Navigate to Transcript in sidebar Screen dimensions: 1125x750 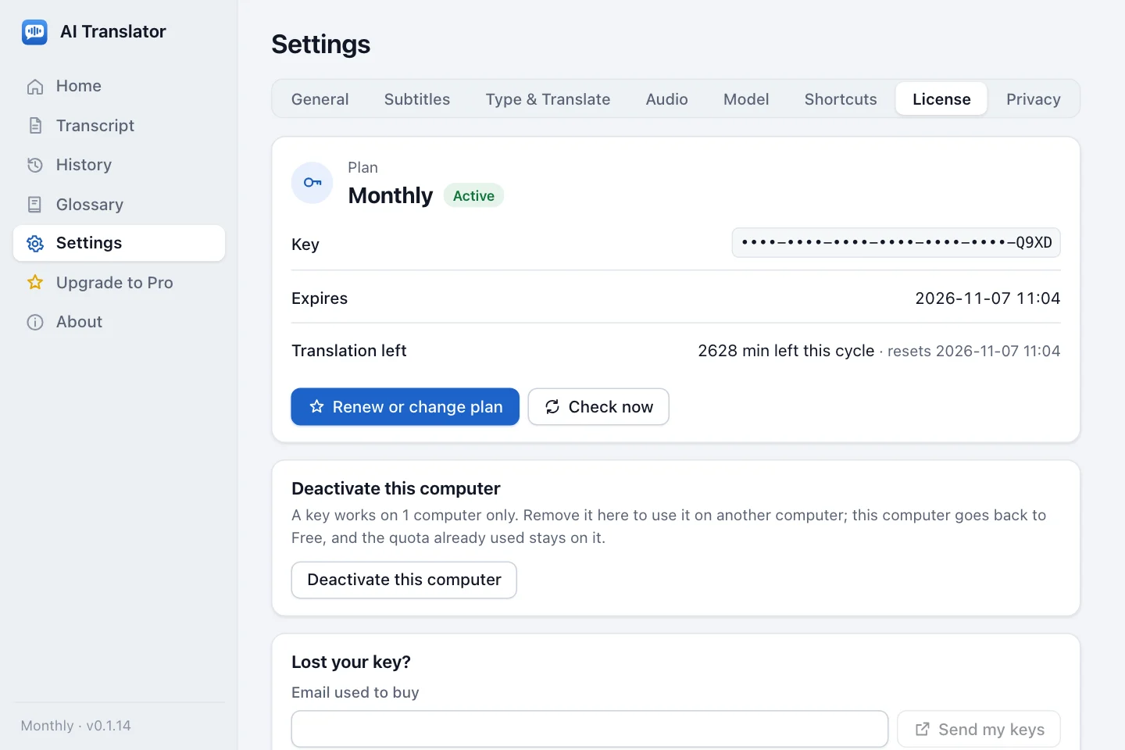point(119,126)
